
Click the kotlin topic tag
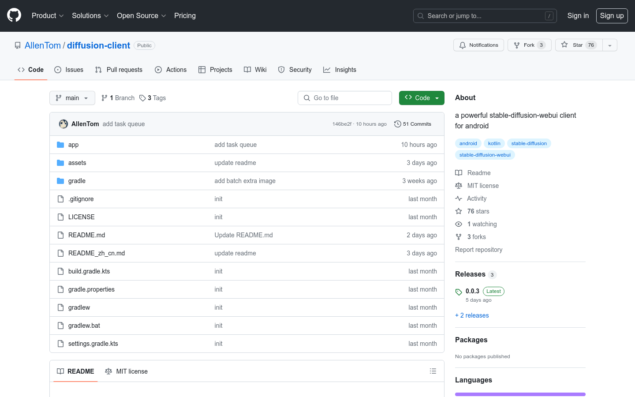pyautogui.click(x=494, y=143)
